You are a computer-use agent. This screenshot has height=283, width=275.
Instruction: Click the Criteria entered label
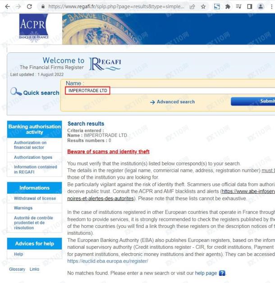point(86,130)
